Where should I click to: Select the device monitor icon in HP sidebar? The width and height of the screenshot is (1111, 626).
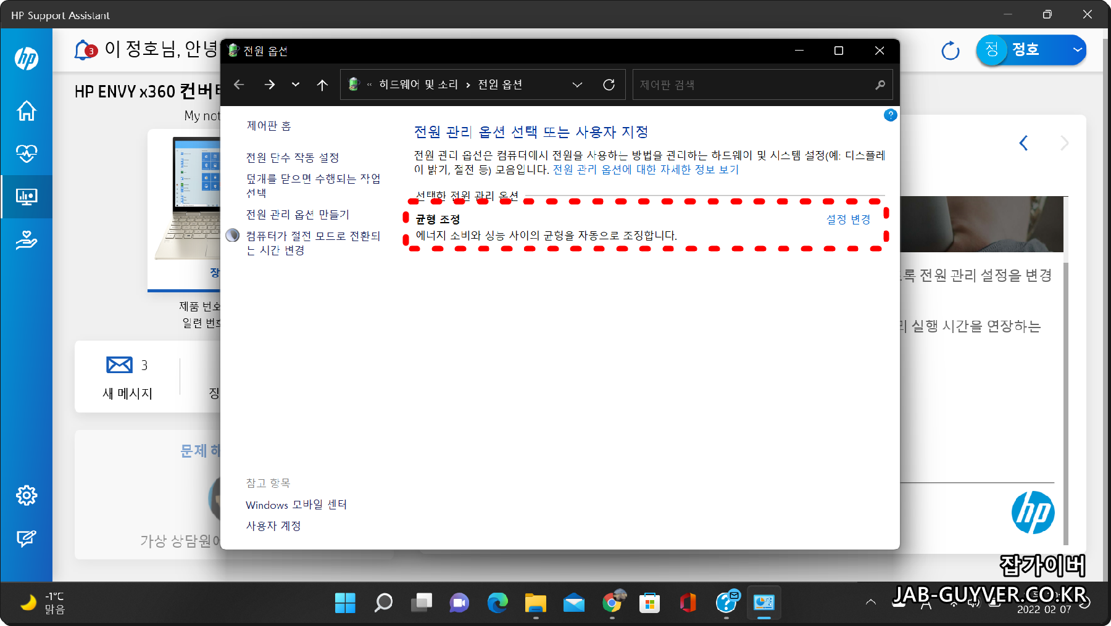(x=27, y=197)
